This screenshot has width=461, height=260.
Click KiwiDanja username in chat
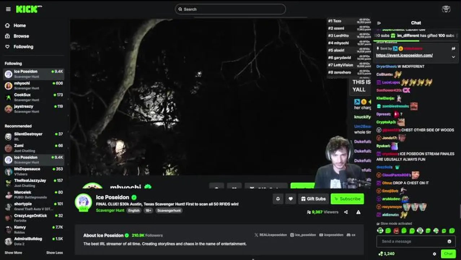[x=386, y=98]
